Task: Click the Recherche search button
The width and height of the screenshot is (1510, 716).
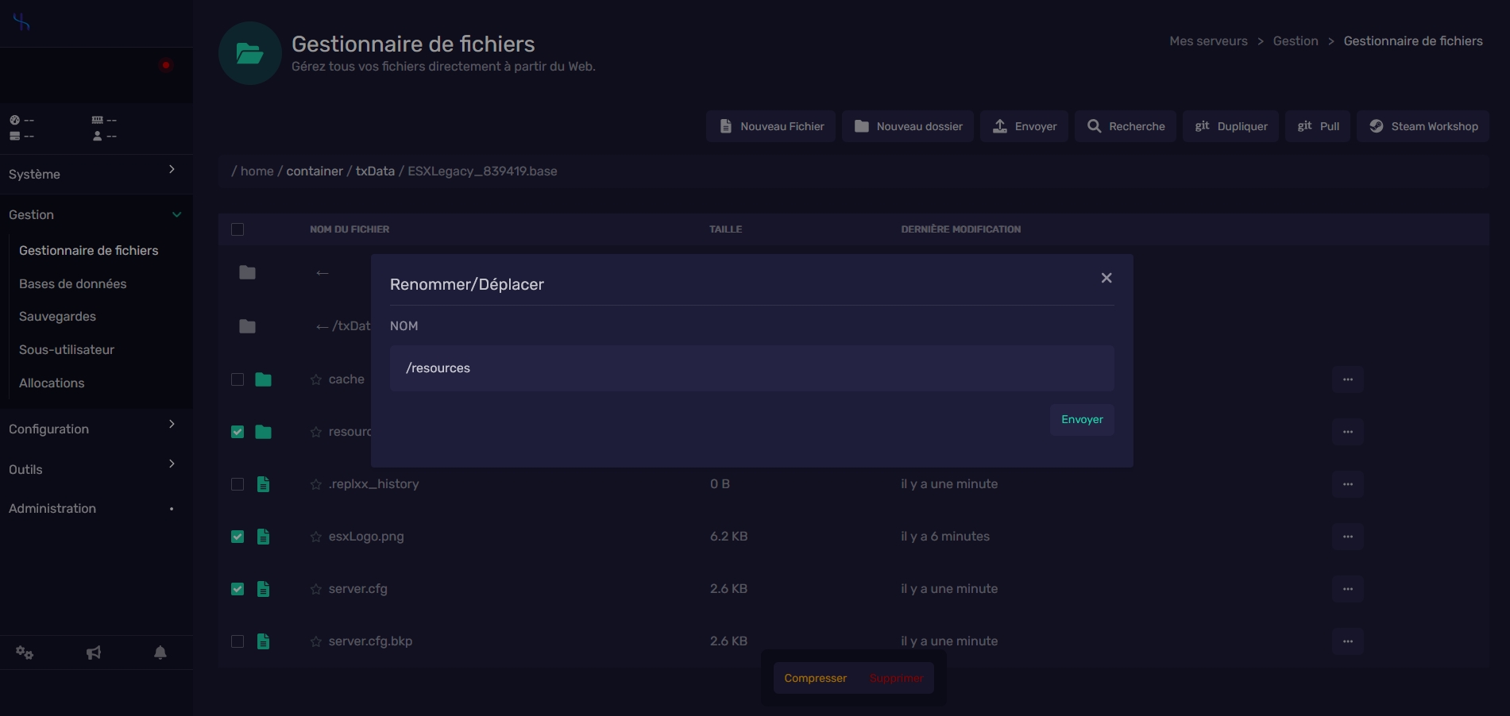Action: [1126, 126]
